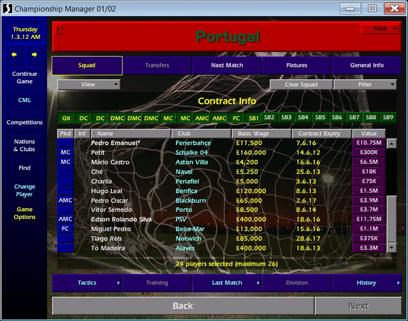Toggle picked cell for Hugo Leal
The image size is (408, 321).
tap(65, 191)
